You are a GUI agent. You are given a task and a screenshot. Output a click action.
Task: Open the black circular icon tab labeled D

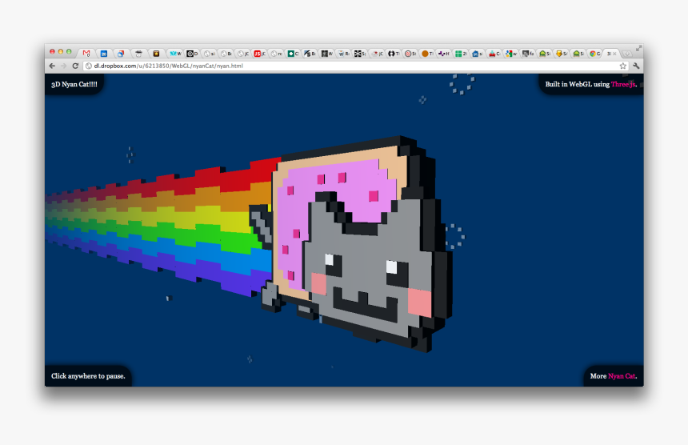(x=192, y=54)
